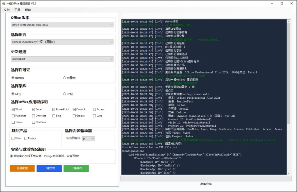The image size is (297, 192).
Task: Click the app icon in the title bar
Action: 4,3
